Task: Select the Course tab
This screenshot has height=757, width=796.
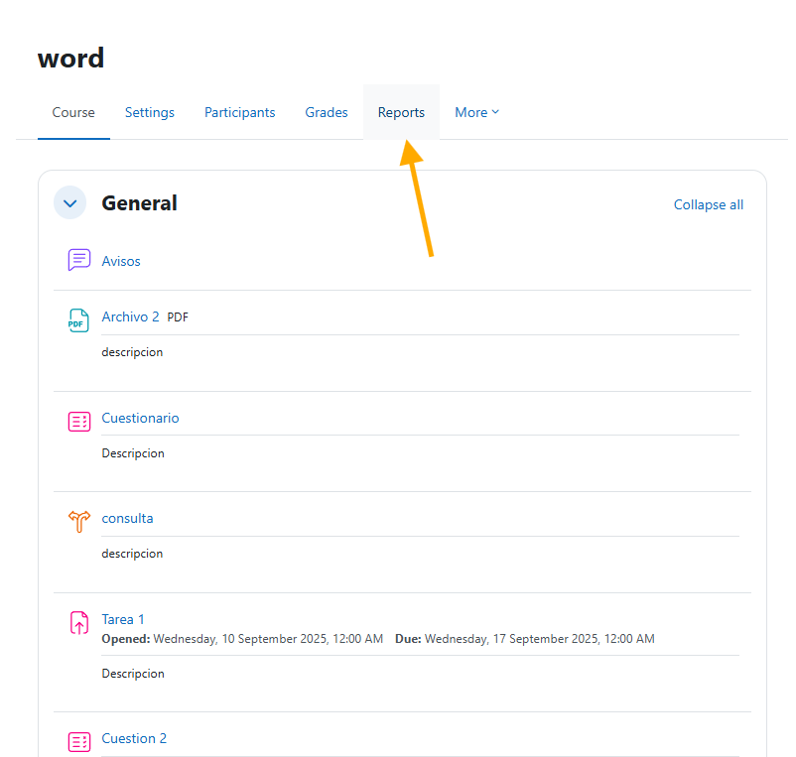Action: [73, 112]
